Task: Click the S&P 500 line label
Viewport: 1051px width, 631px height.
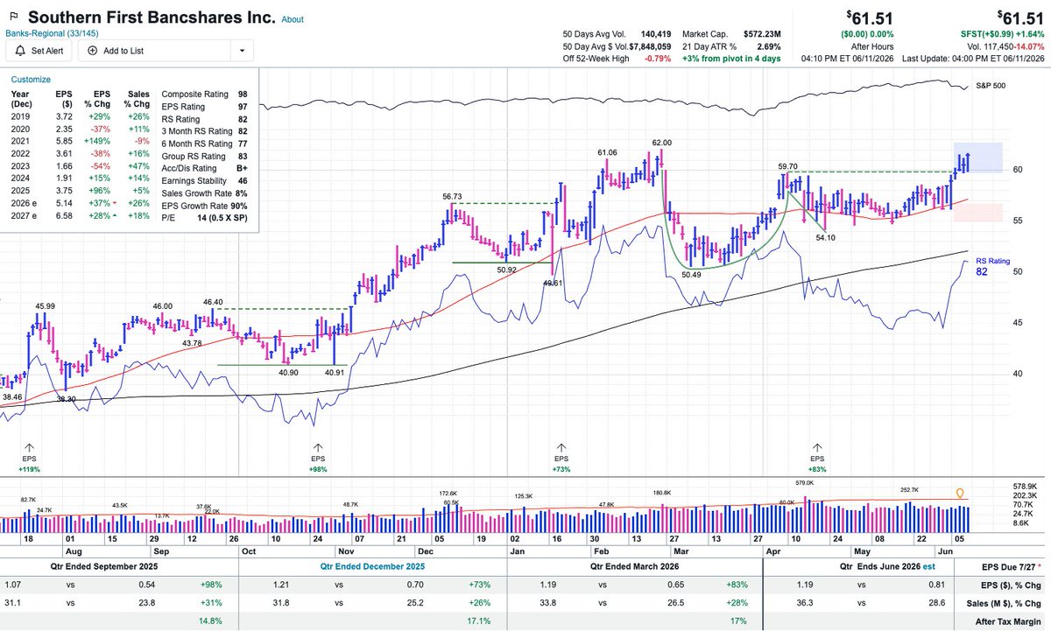Action: [x=990, y=87]
